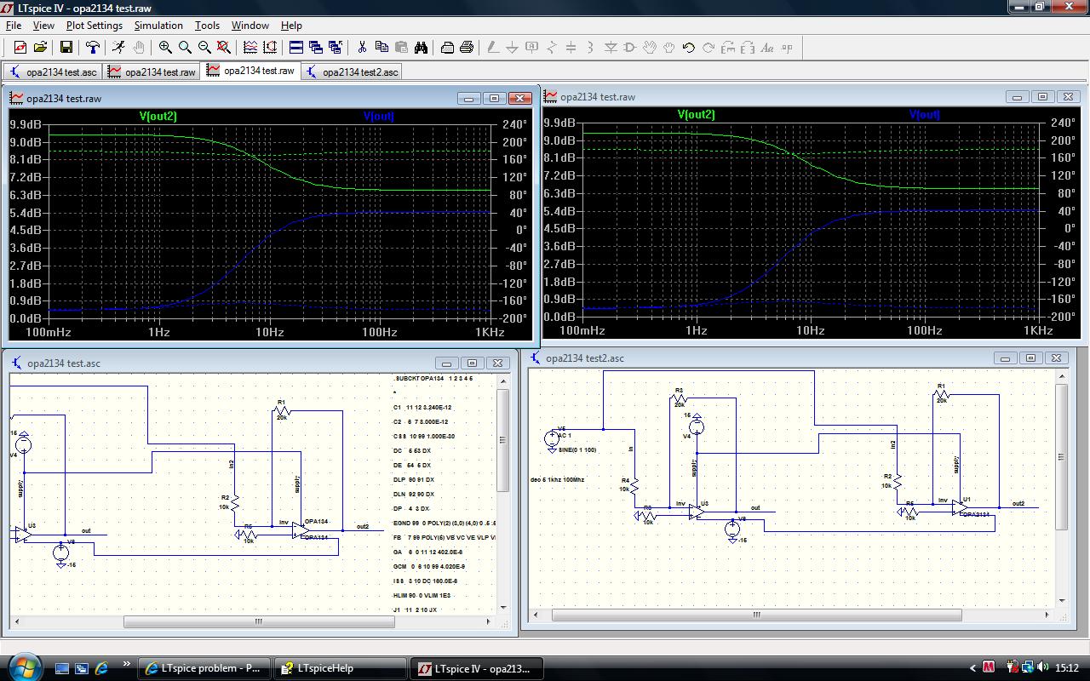The height and width of the screenshot is (681, 1090).
Task: Open the Control Panel hammer icon
Action: pos(93,48)
